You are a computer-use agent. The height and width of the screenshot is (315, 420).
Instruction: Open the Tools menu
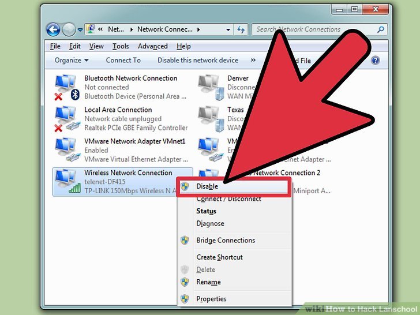[x=121, y=46]
